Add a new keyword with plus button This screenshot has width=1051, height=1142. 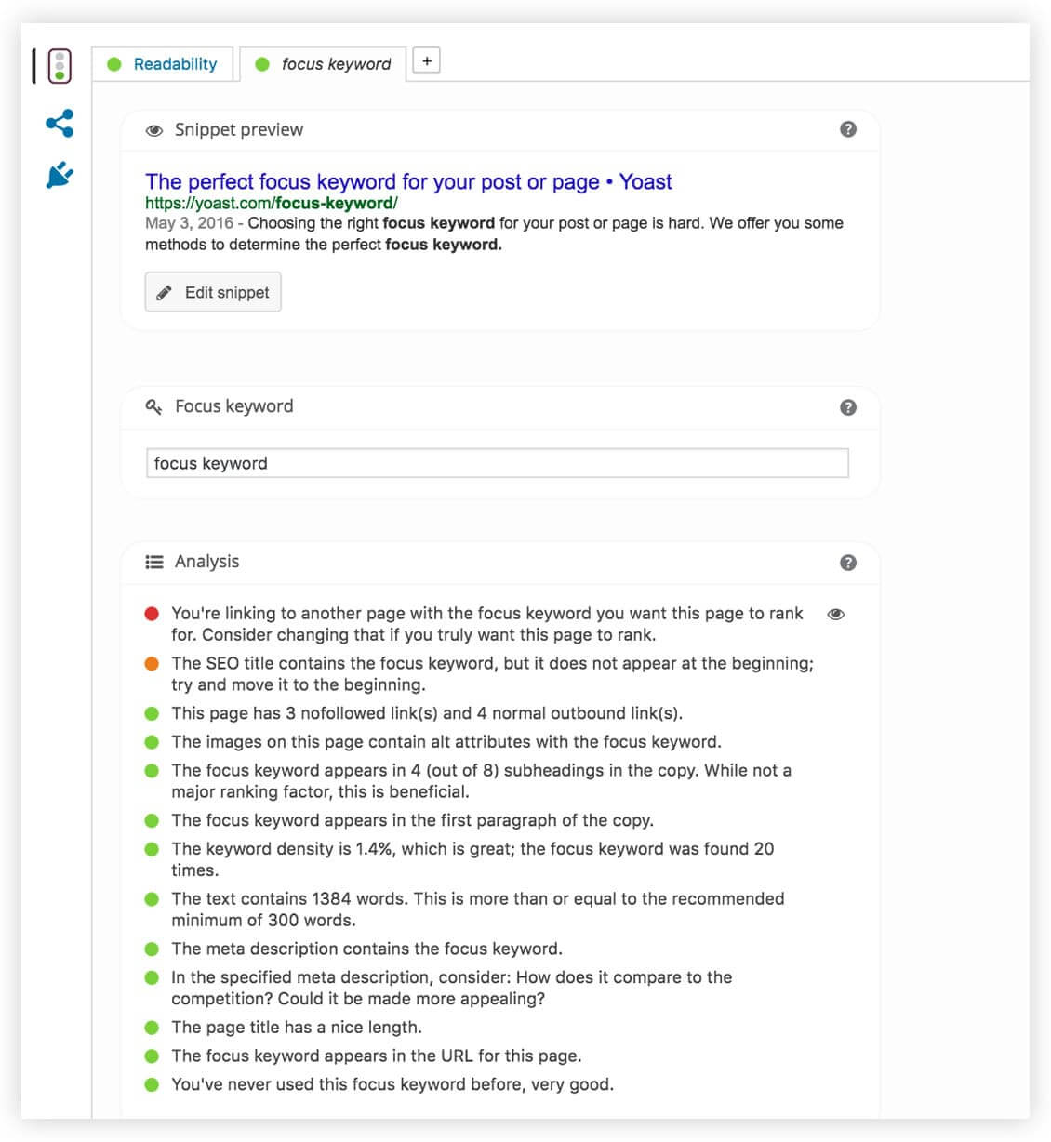pos(426,61)
